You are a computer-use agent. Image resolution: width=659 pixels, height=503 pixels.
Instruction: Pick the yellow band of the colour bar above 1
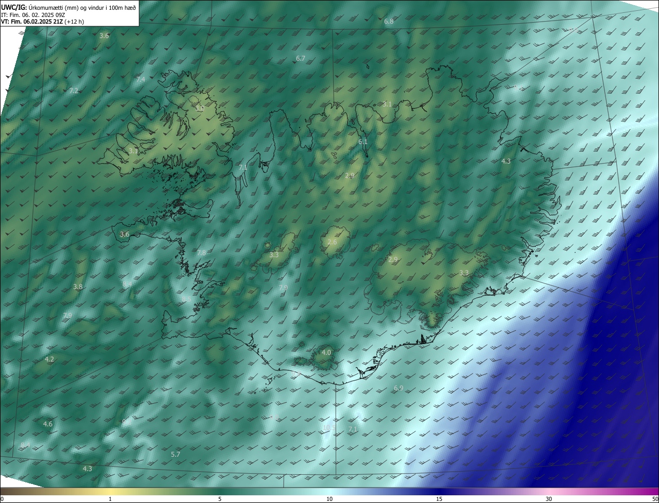coord(110,491)
